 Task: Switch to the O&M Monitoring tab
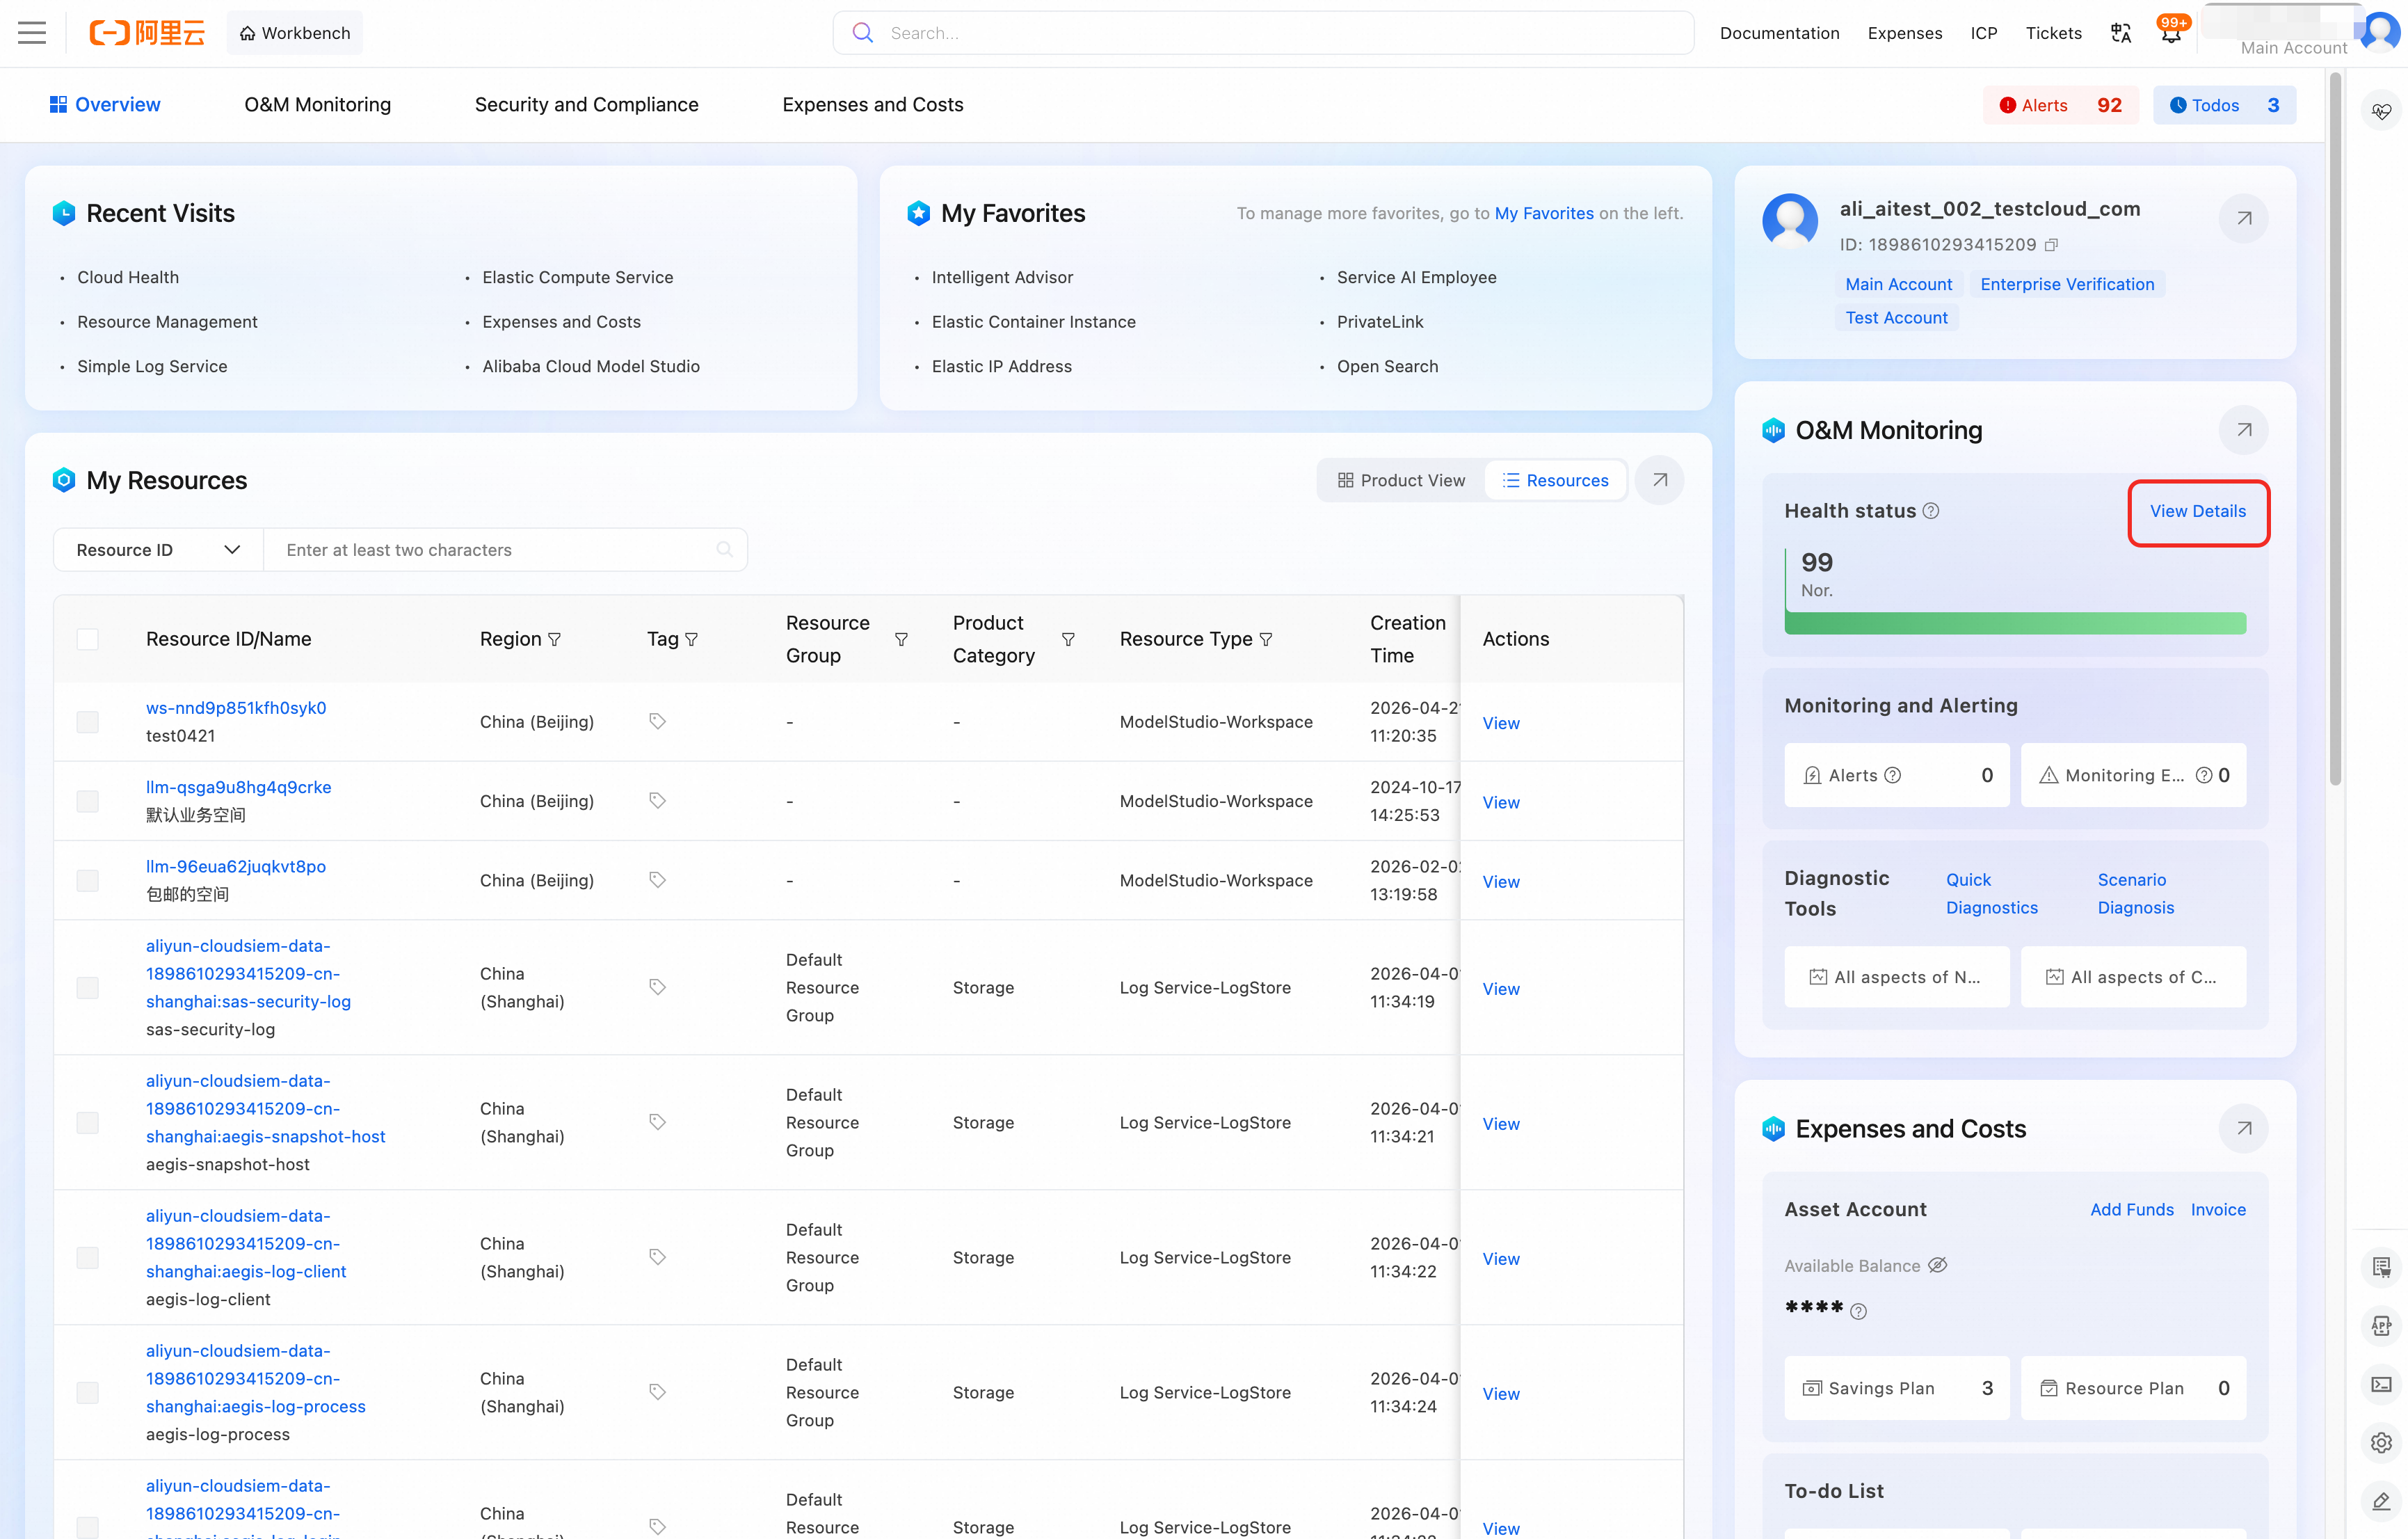click(x=318, y=104)
